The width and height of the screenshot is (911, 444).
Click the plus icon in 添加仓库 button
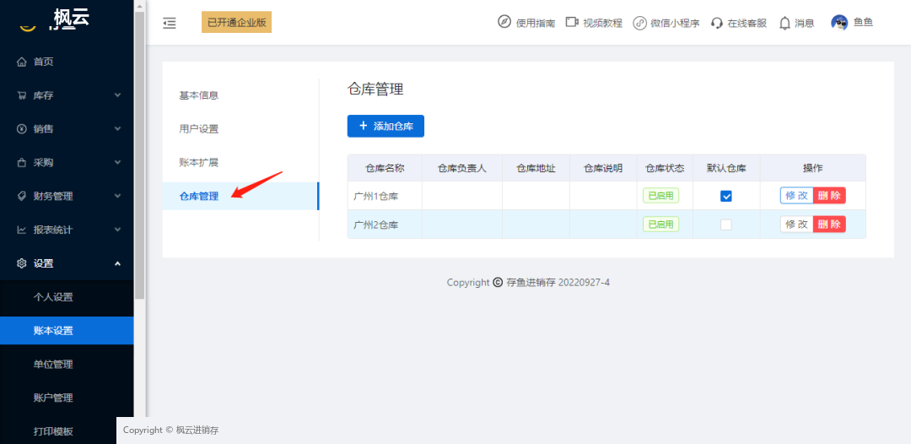pos(363,126)
